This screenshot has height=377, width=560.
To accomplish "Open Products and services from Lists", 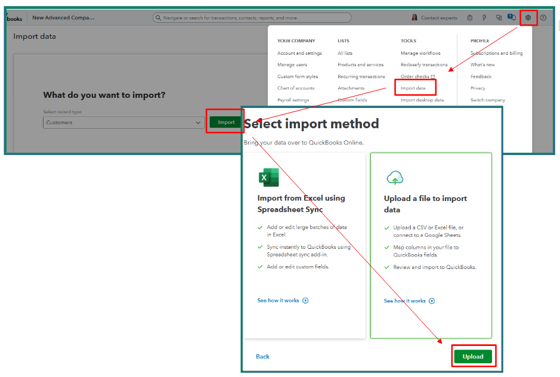I will tap(360, 65).
